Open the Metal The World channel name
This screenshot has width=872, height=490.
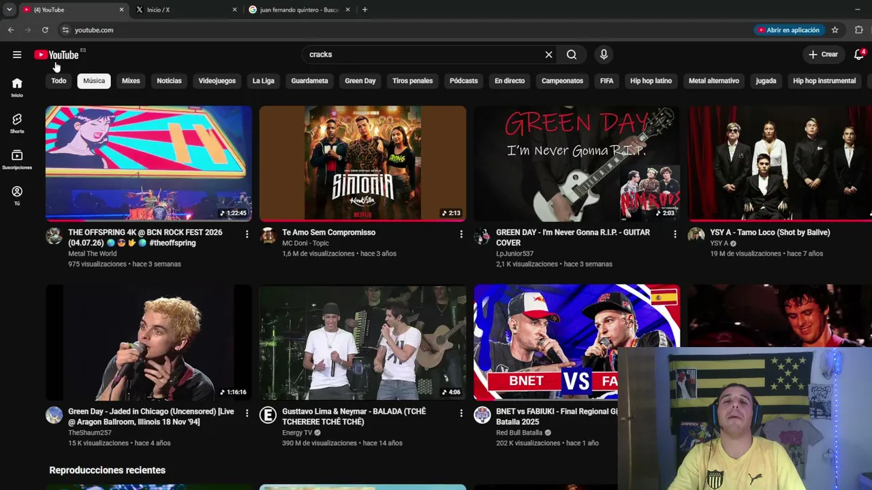pos(92,254)
